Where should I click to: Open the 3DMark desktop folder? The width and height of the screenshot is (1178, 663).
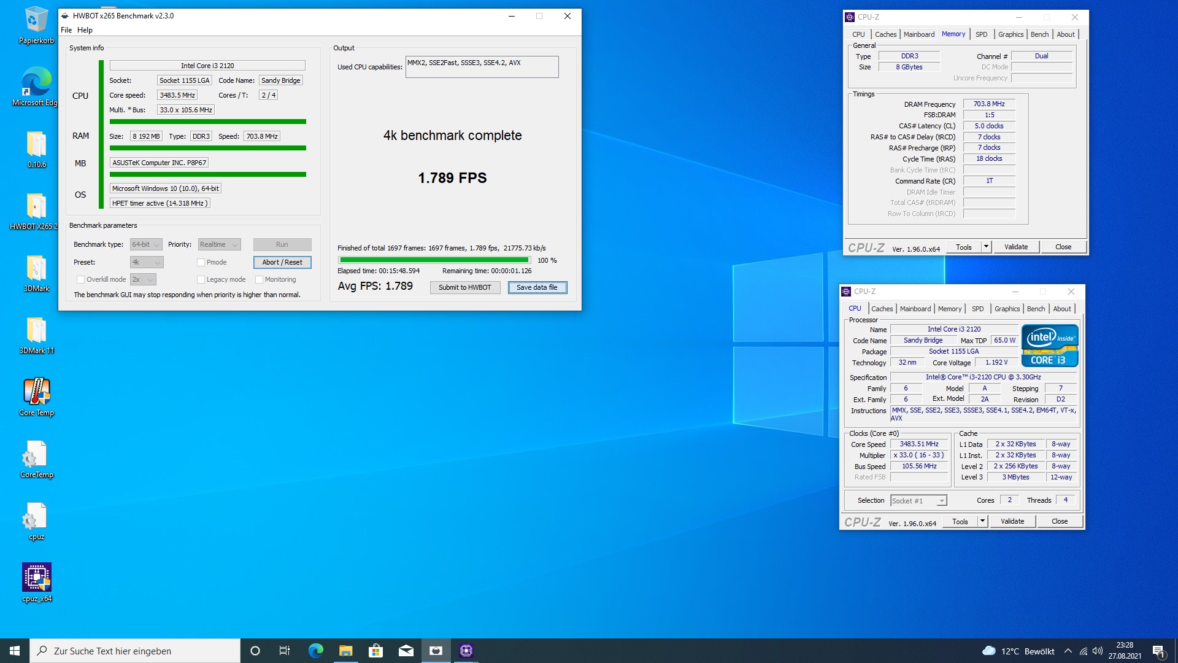tap(36, 273)
